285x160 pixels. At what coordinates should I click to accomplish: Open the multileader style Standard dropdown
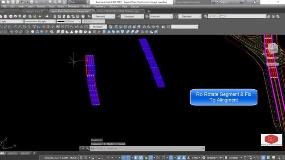pos(190,16)
